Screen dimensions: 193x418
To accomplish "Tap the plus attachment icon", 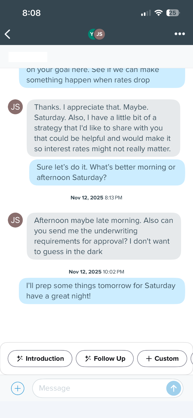I will (x=18, y=388).
